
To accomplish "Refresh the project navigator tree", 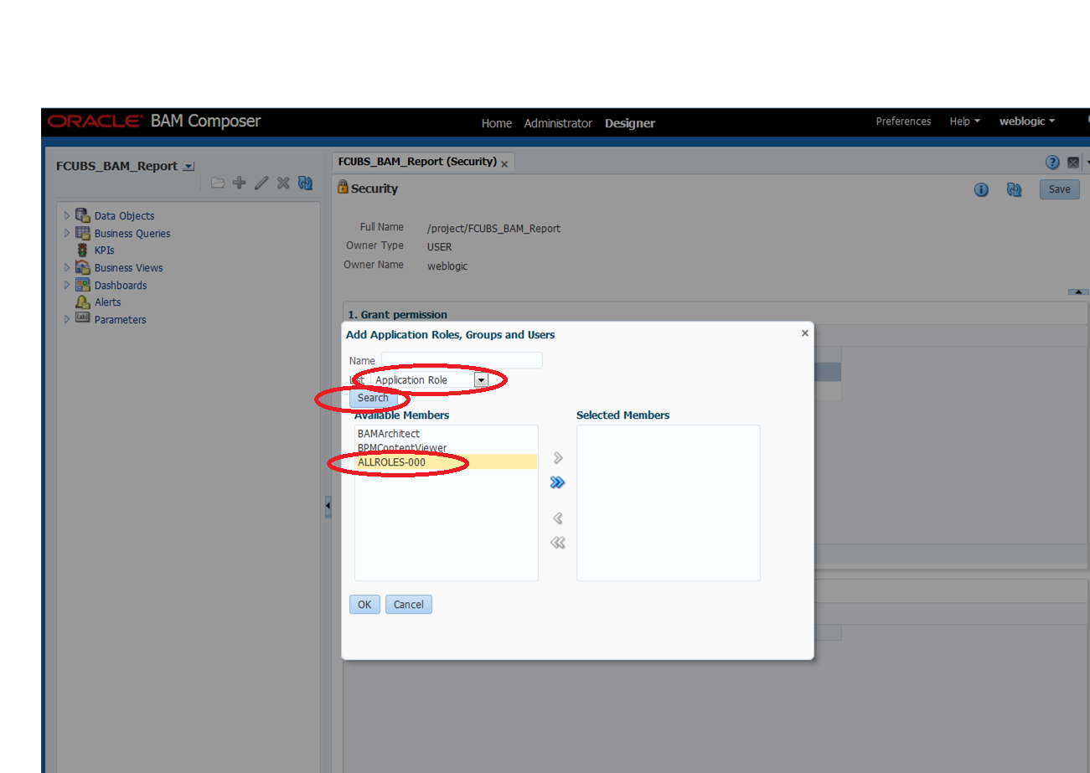I will pyautogui.click(x=305, y=183).
